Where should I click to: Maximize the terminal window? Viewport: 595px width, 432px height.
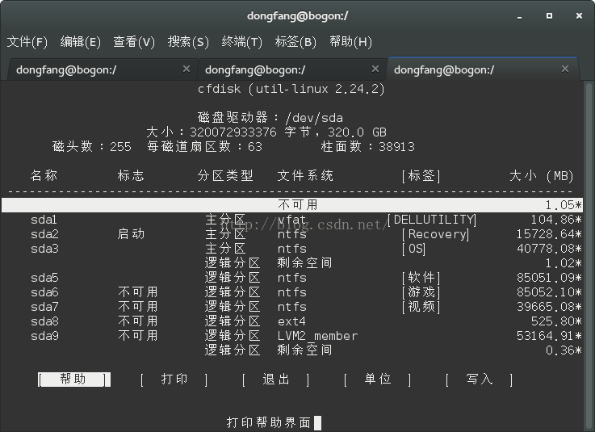(x=549, y=15)
